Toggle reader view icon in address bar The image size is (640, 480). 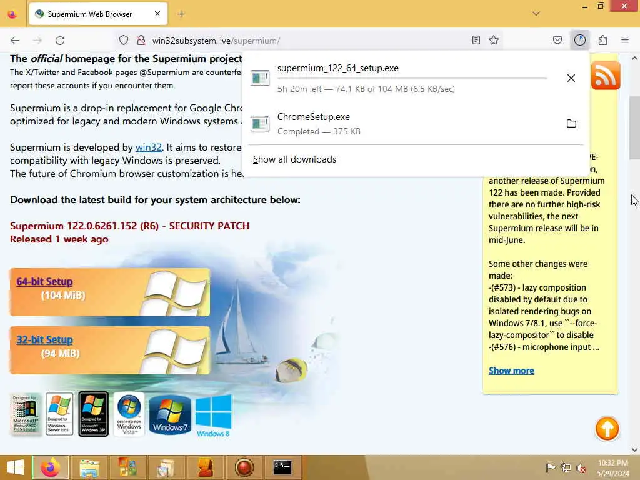[x=476, y=40]
